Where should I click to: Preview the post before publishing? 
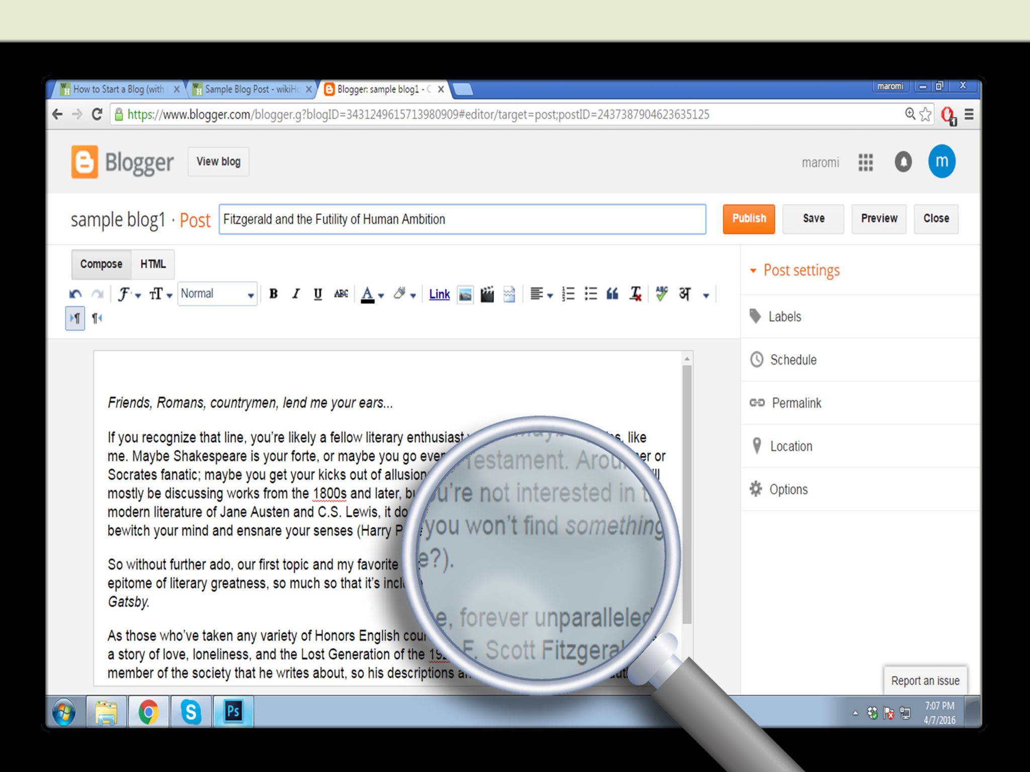point(879,219)
